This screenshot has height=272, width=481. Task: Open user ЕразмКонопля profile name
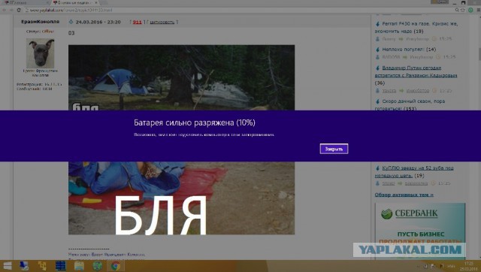[x=40, y=22]
